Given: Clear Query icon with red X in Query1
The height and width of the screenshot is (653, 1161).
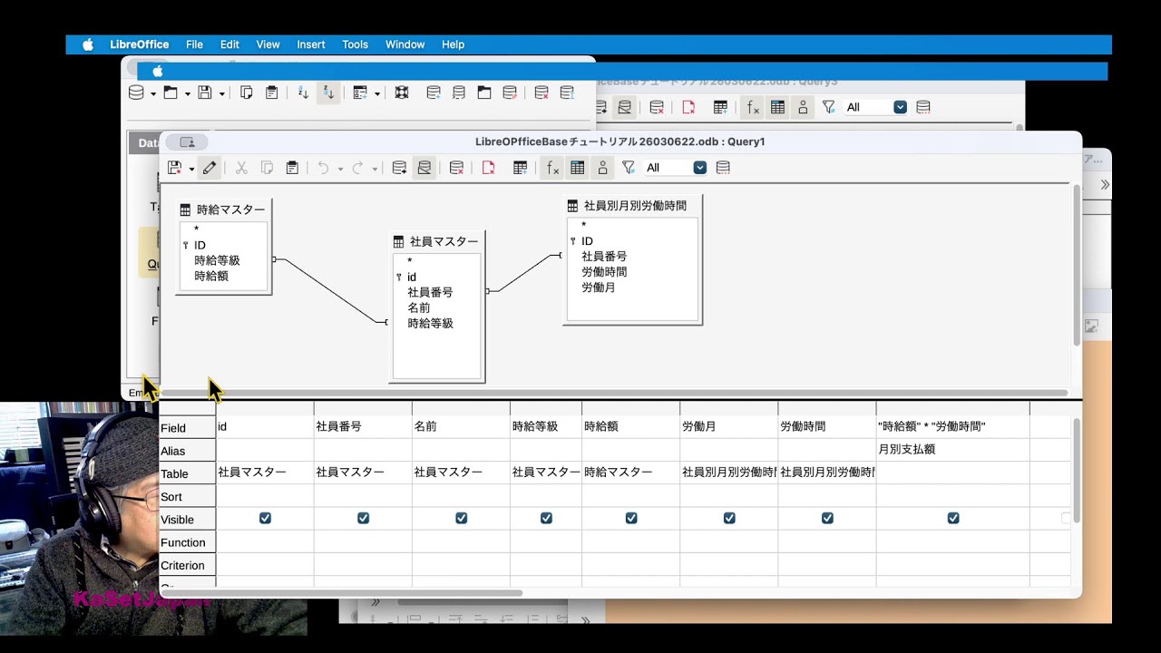Looking at the screenshot, I should pos(457,168).
